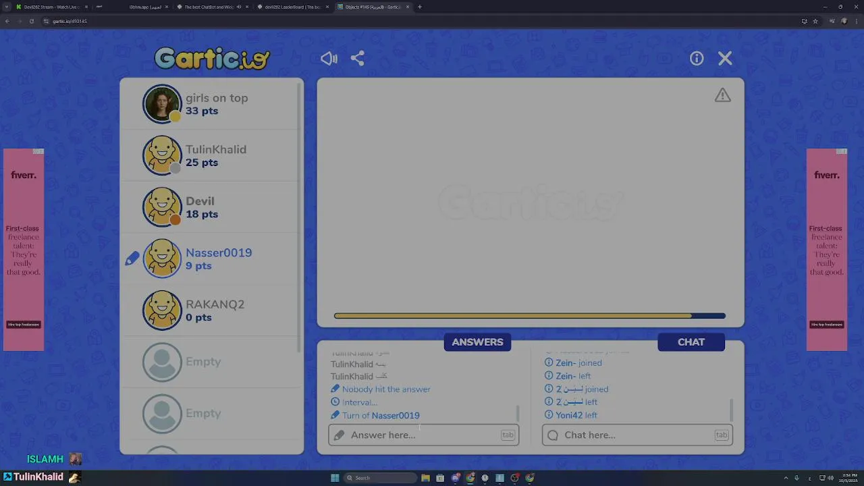Report the drawing with the warning triangle
864x486 pixels.
click(723, 95)
